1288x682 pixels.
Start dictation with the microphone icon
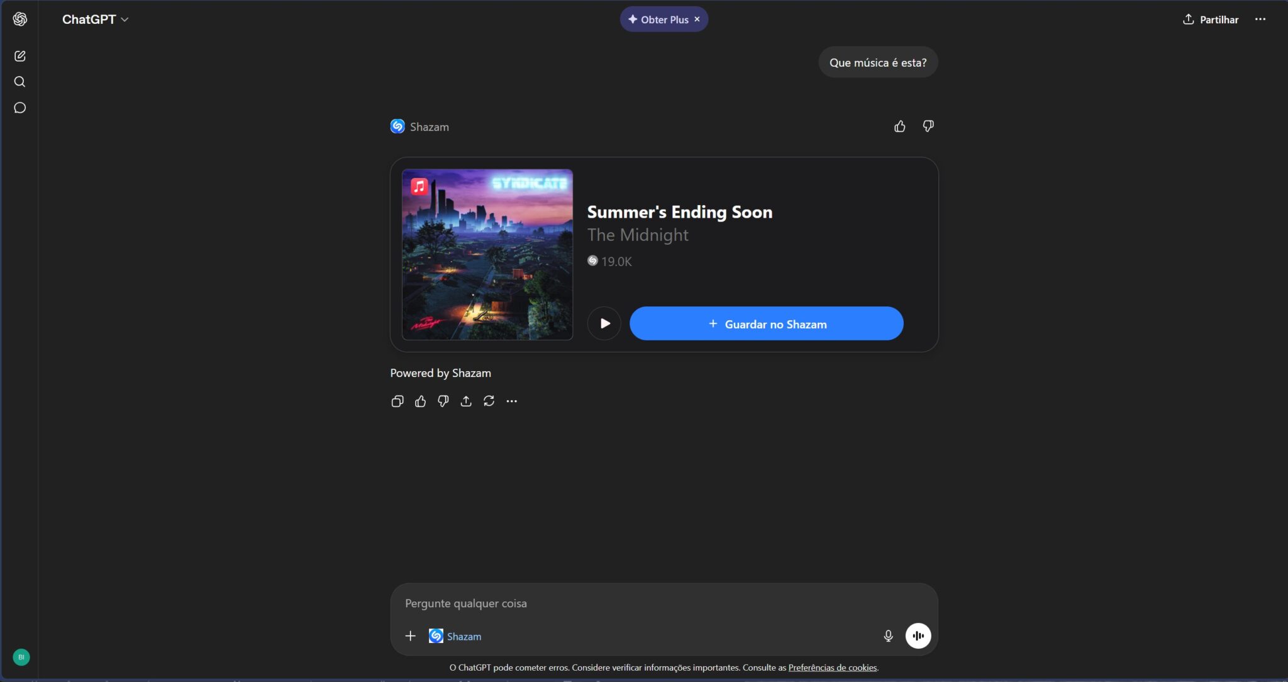(x=888, y=636)
